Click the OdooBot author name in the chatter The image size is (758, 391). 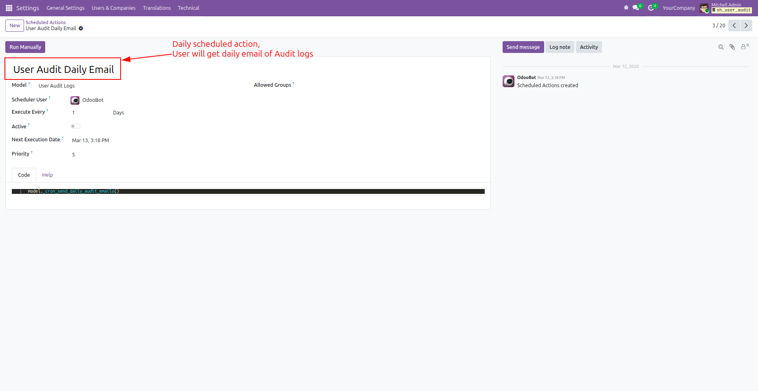tap(526, 77)
